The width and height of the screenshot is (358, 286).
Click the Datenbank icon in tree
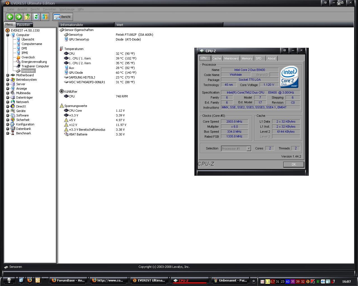pyautogui.click(x=13, y=129)
